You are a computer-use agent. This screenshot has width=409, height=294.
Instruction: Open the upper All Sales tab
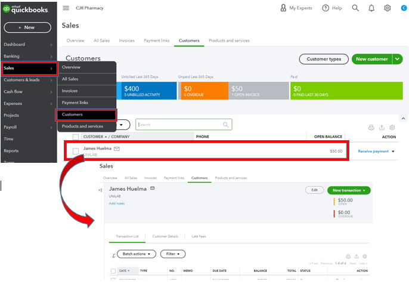(x=102, y=41)
